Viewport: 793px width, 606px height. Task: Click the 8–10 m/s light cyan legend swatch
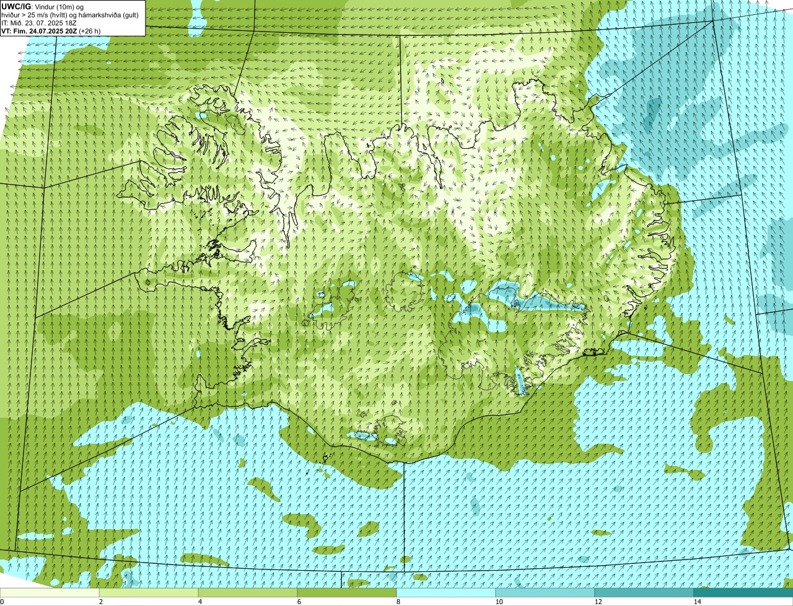446,593
